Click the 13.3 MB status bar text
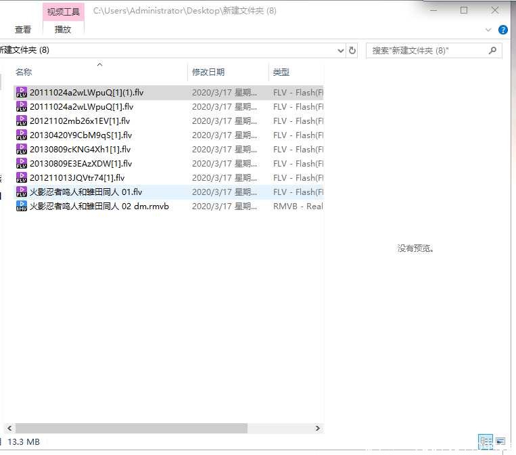 (24, 442)
